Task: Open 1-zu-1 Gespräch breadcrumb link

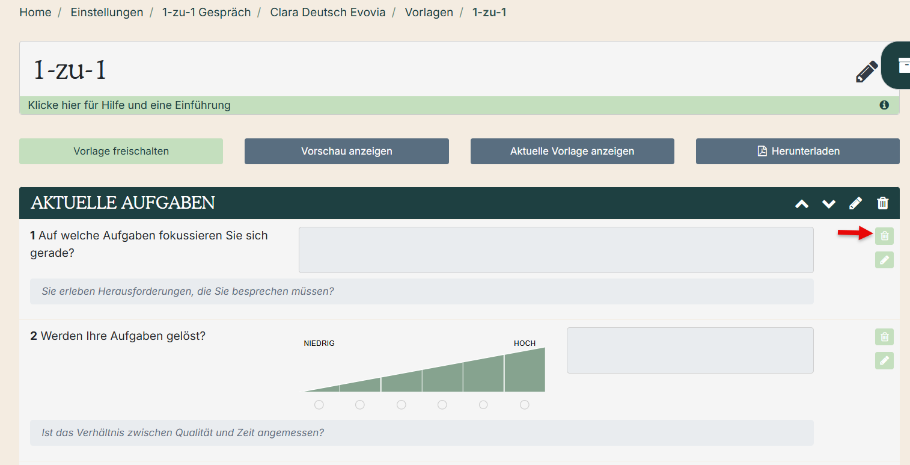Action: pos(206,12)
